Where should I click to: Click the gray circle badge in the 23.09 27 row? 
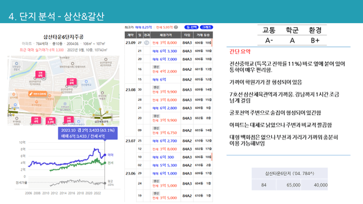coord(146,43)
